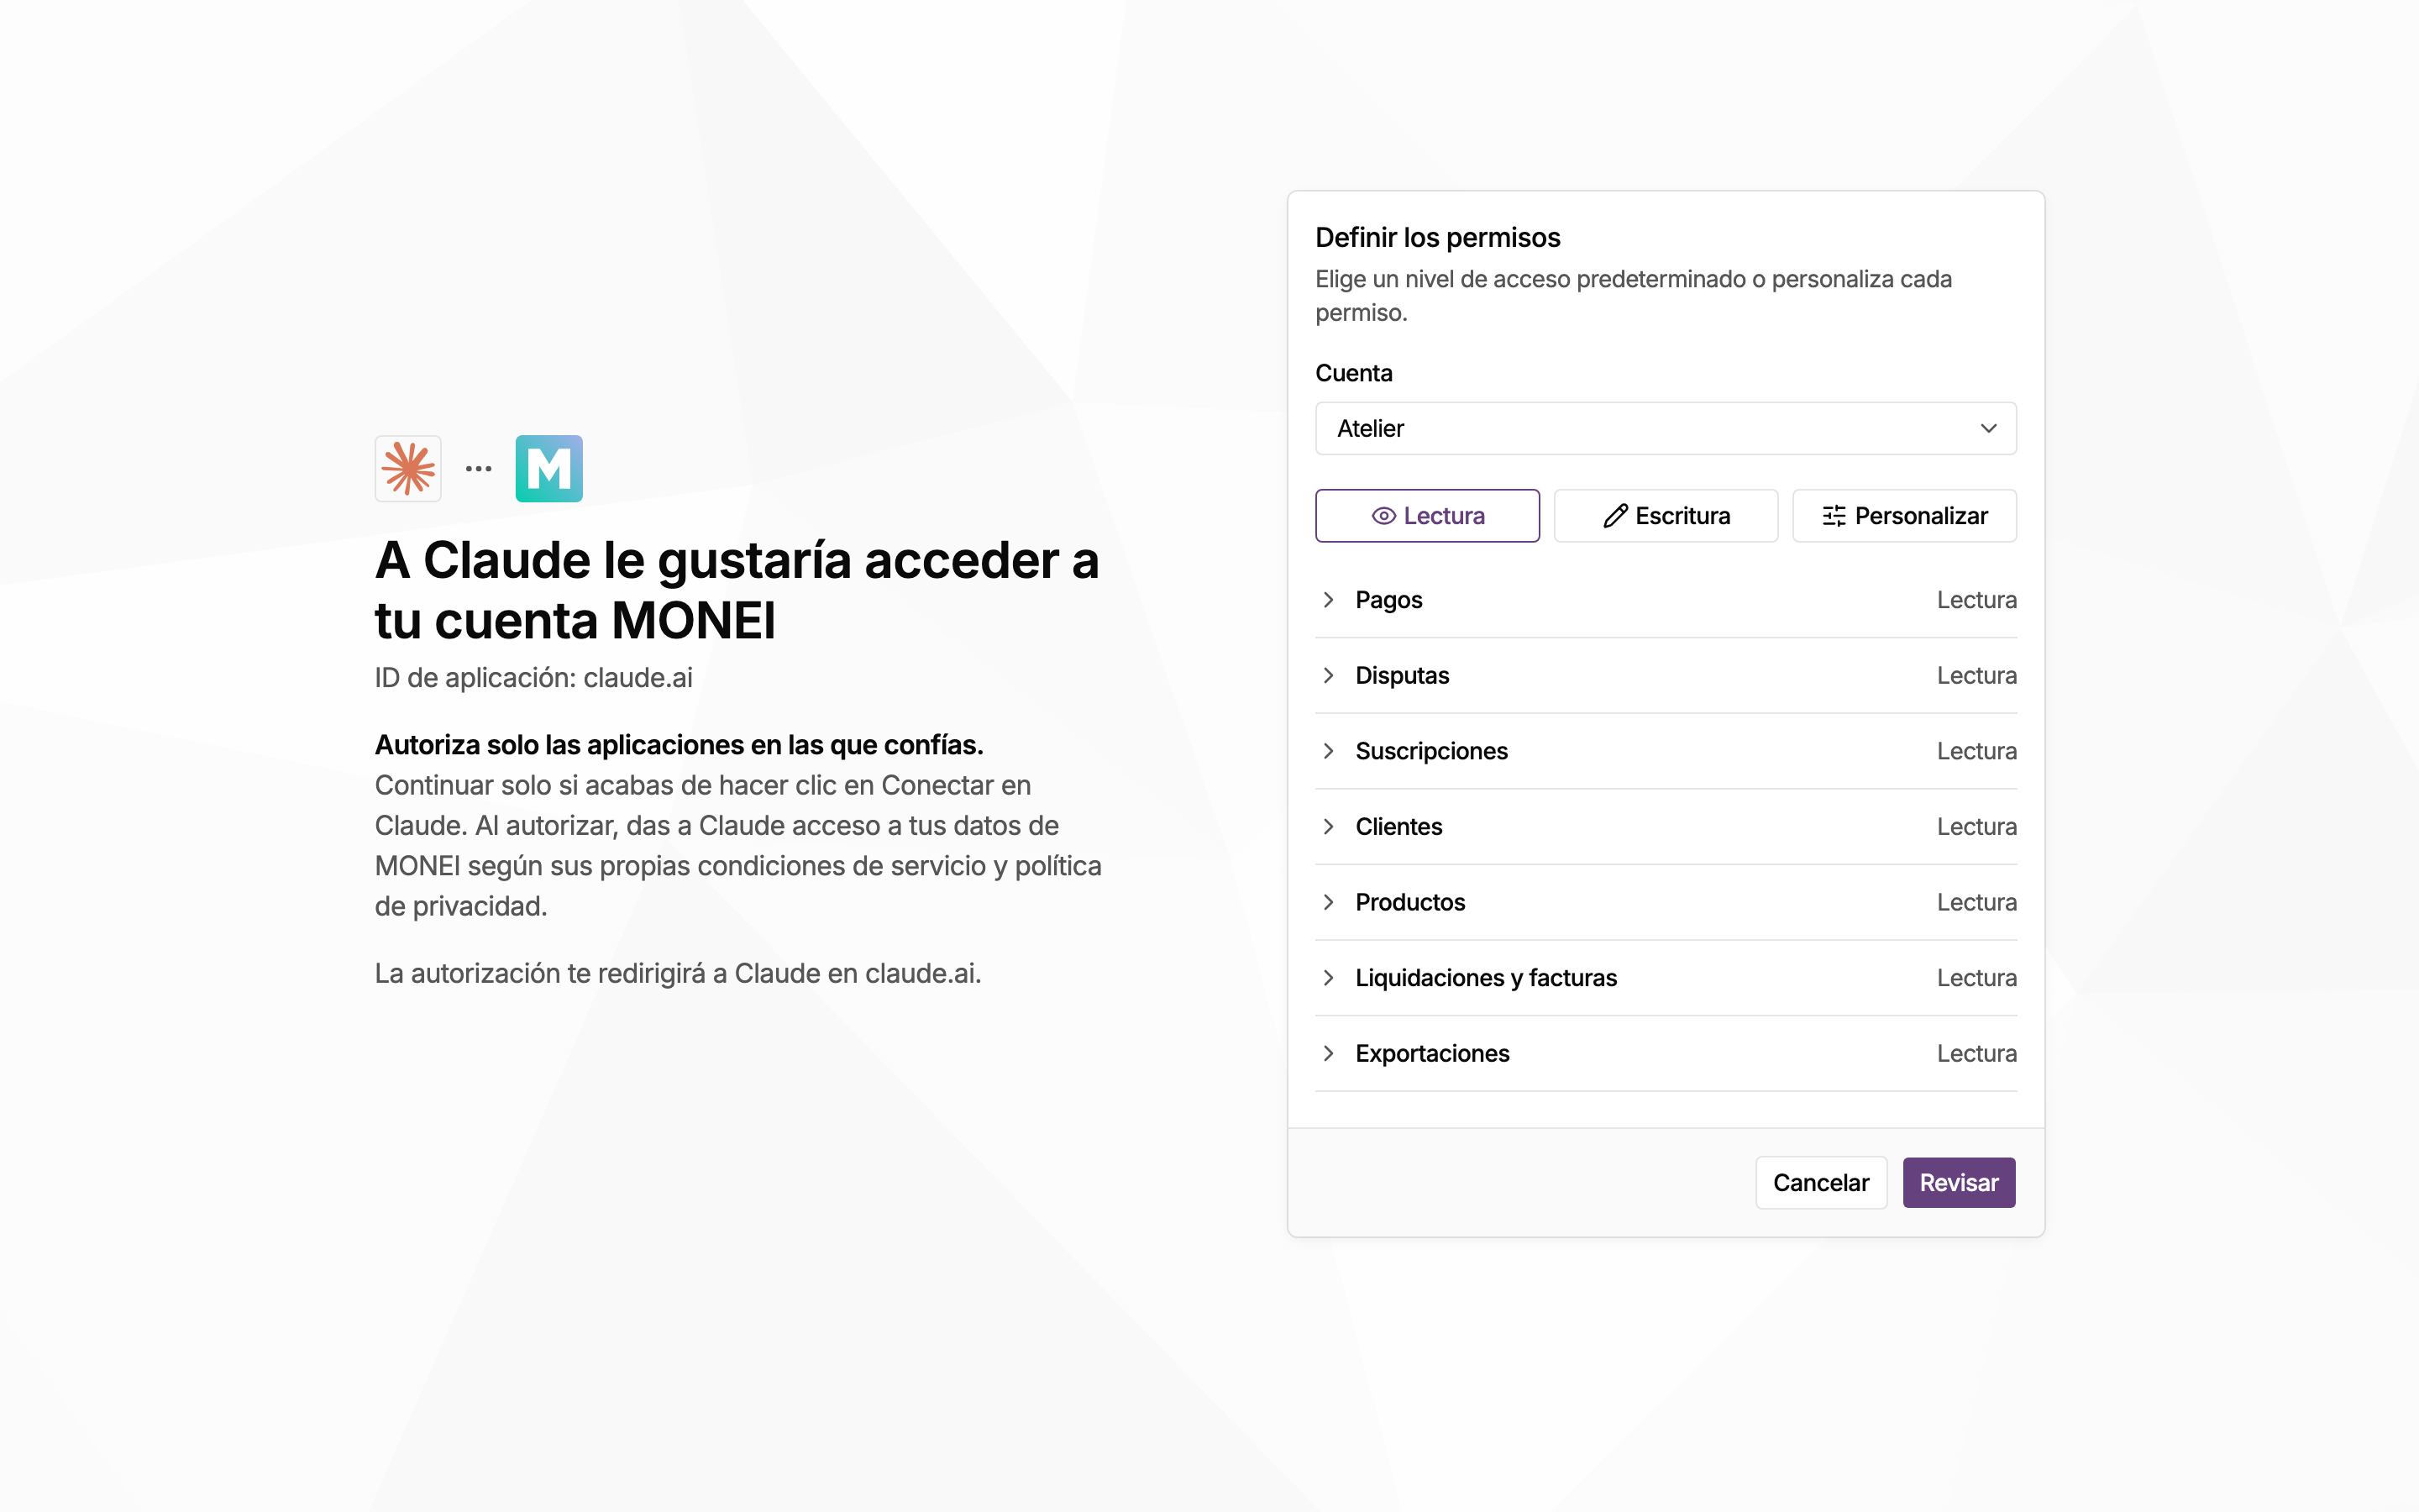Click the Claude starburst logo icon

point(408,468)
